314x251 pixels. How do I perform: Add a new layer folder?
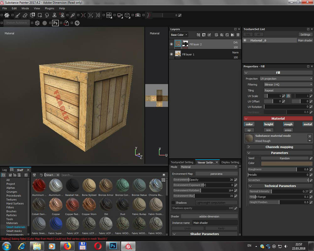click(232, 35)
